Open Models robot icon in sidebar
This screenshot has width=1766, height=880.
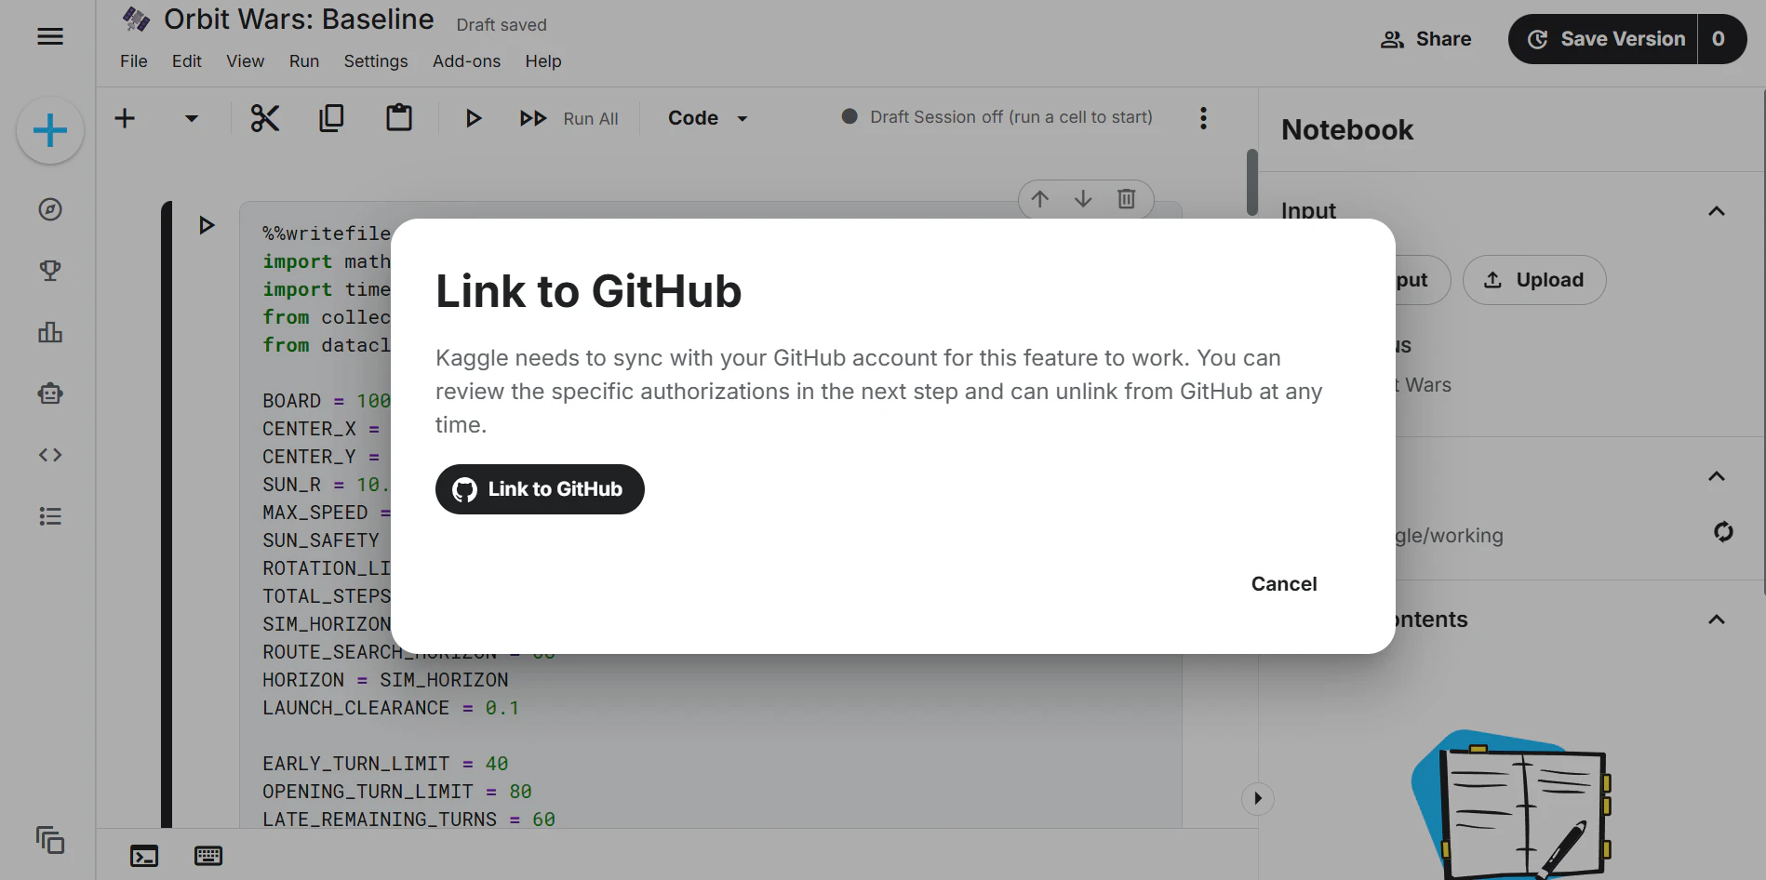[50, 393]
